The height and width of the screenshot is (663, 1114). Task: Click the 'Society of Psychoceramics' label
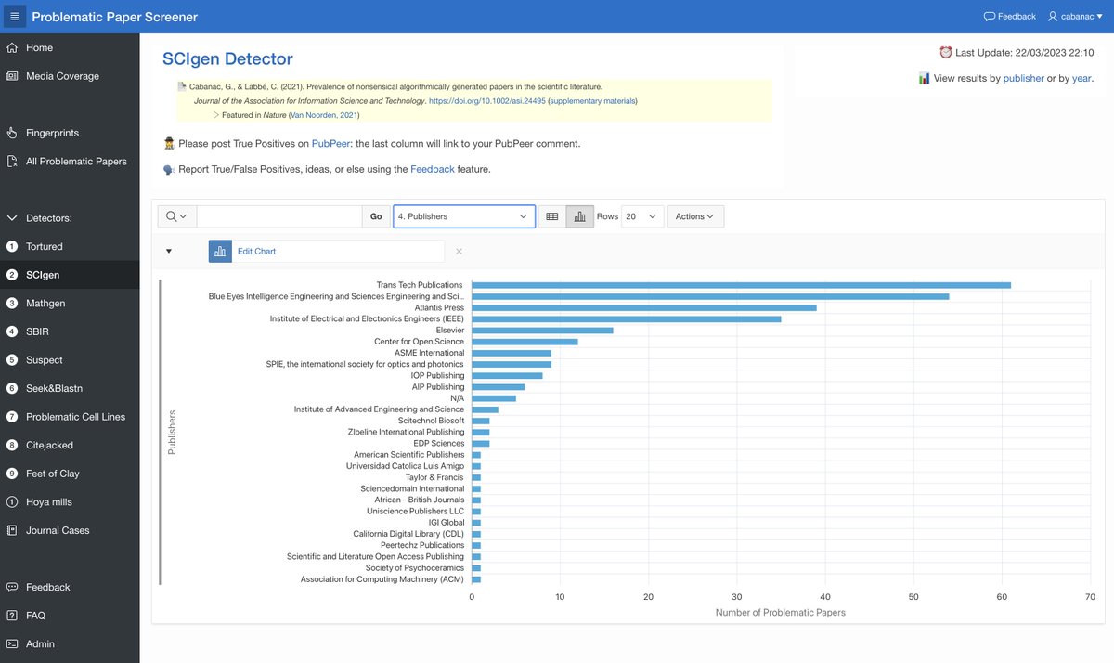[x=415, y=568]
